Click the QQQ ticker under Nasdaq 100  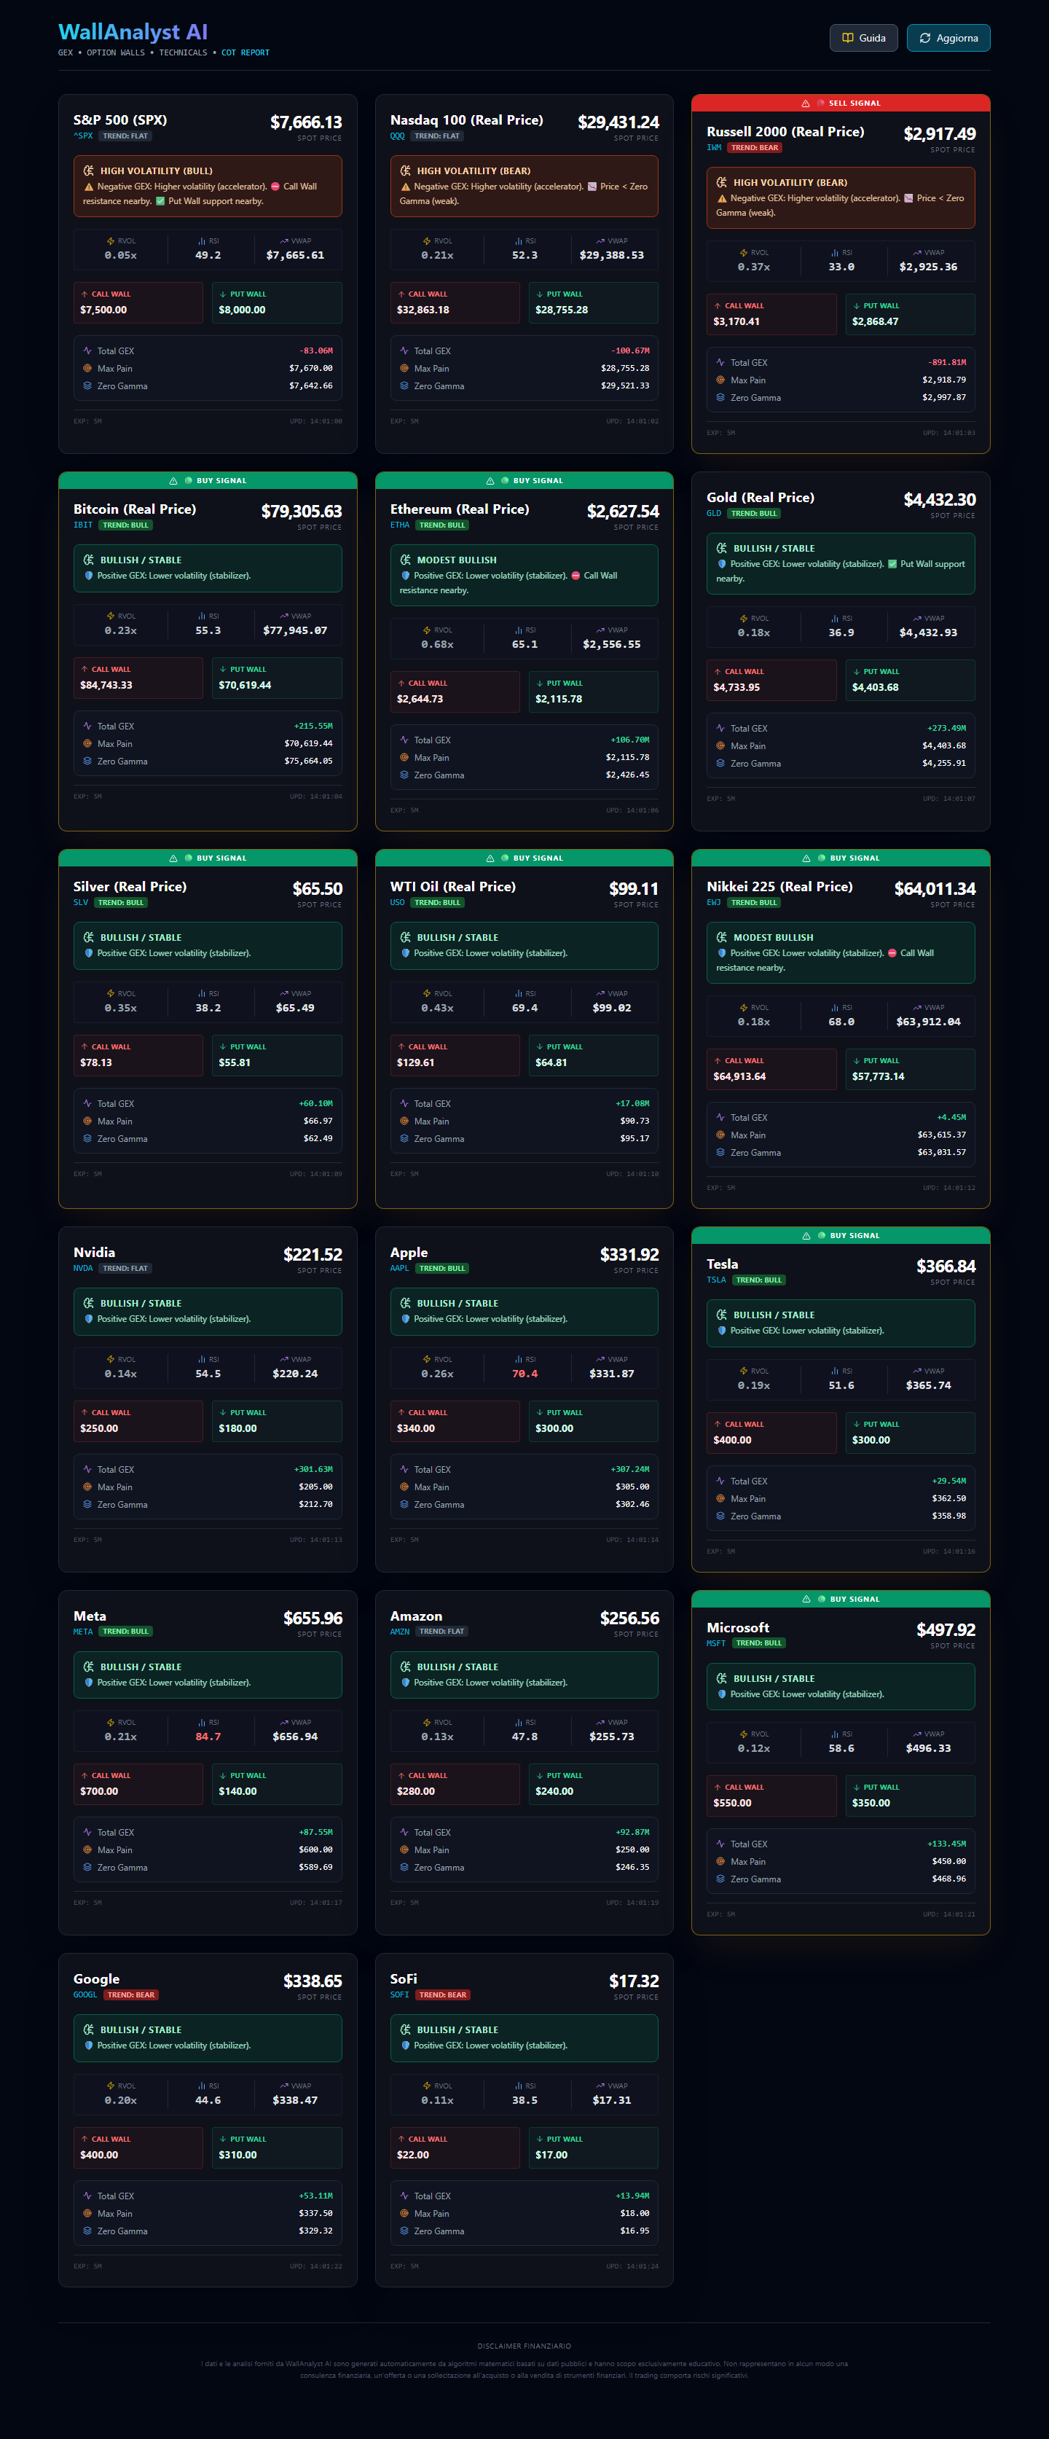398,136
